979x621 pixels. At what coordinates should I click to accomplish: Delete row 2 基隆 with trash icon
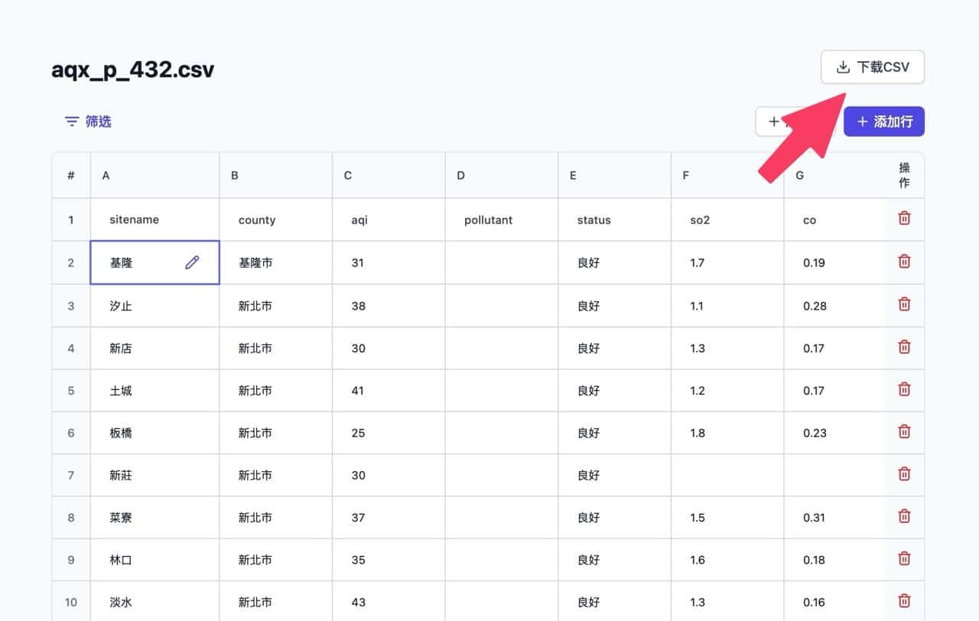904,262
